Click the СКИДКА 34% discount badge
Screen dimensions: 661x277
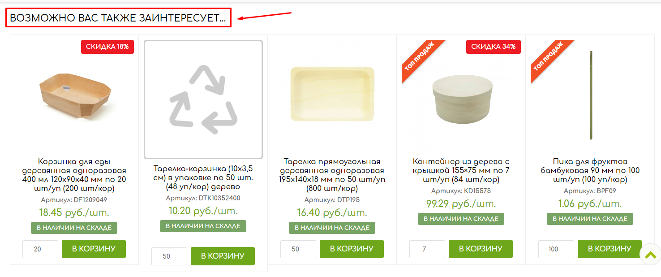(x=494, y=47)
